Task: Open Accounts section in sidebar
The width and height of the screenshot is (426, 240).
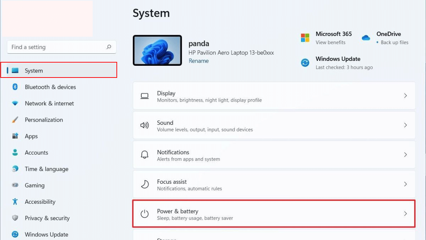Action: click(x=36, y=153)
